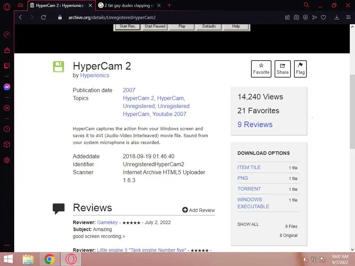
Task: Take a snapshot with camera icon
Action: 296,17
